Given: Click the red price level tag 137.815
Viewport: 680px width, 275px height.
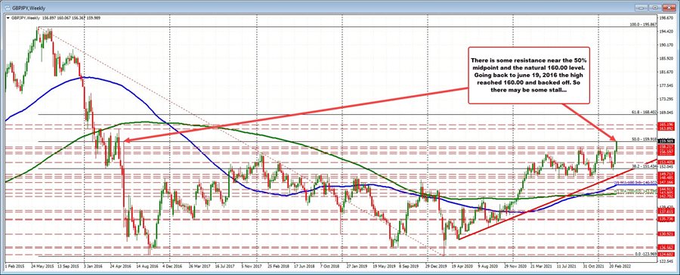Looking at the screenshot, I should (x=666, y=212).
